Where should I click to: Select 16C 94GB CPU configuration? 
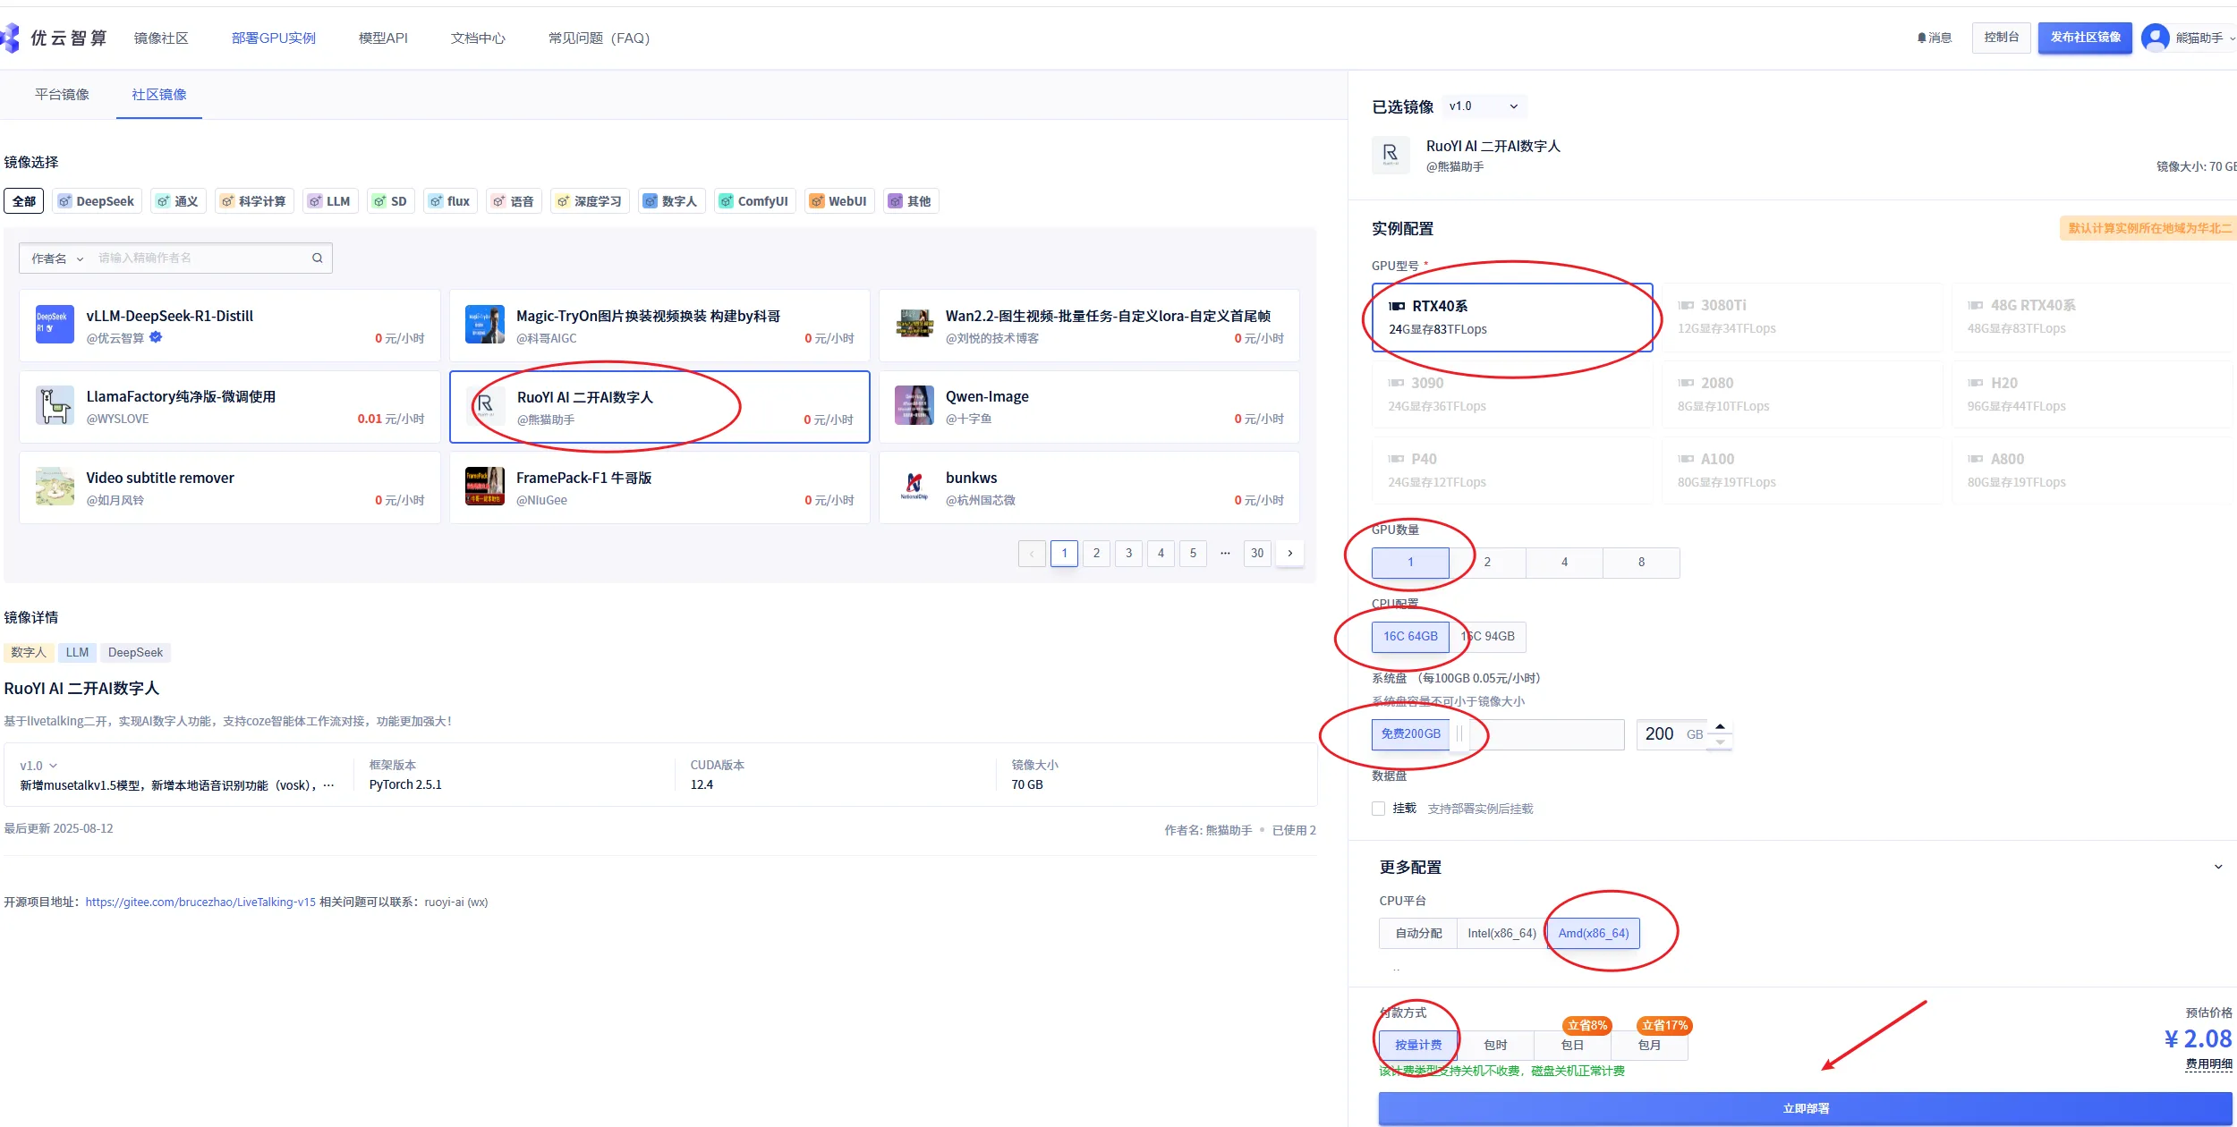point(1488,637)
